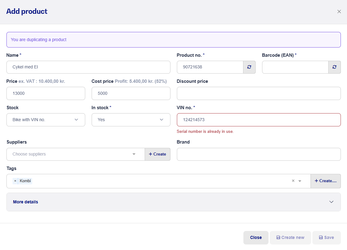Focus the Name field with Cykel med El
Viewport: 347px width, 250px height.
point(88,67)
